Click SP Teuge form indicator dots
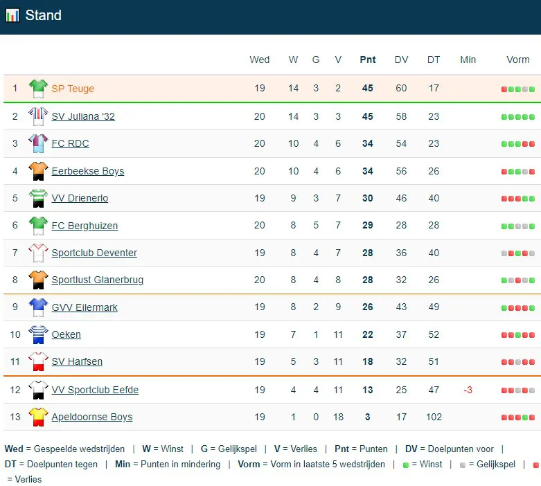541x486 pixels. 518,89
